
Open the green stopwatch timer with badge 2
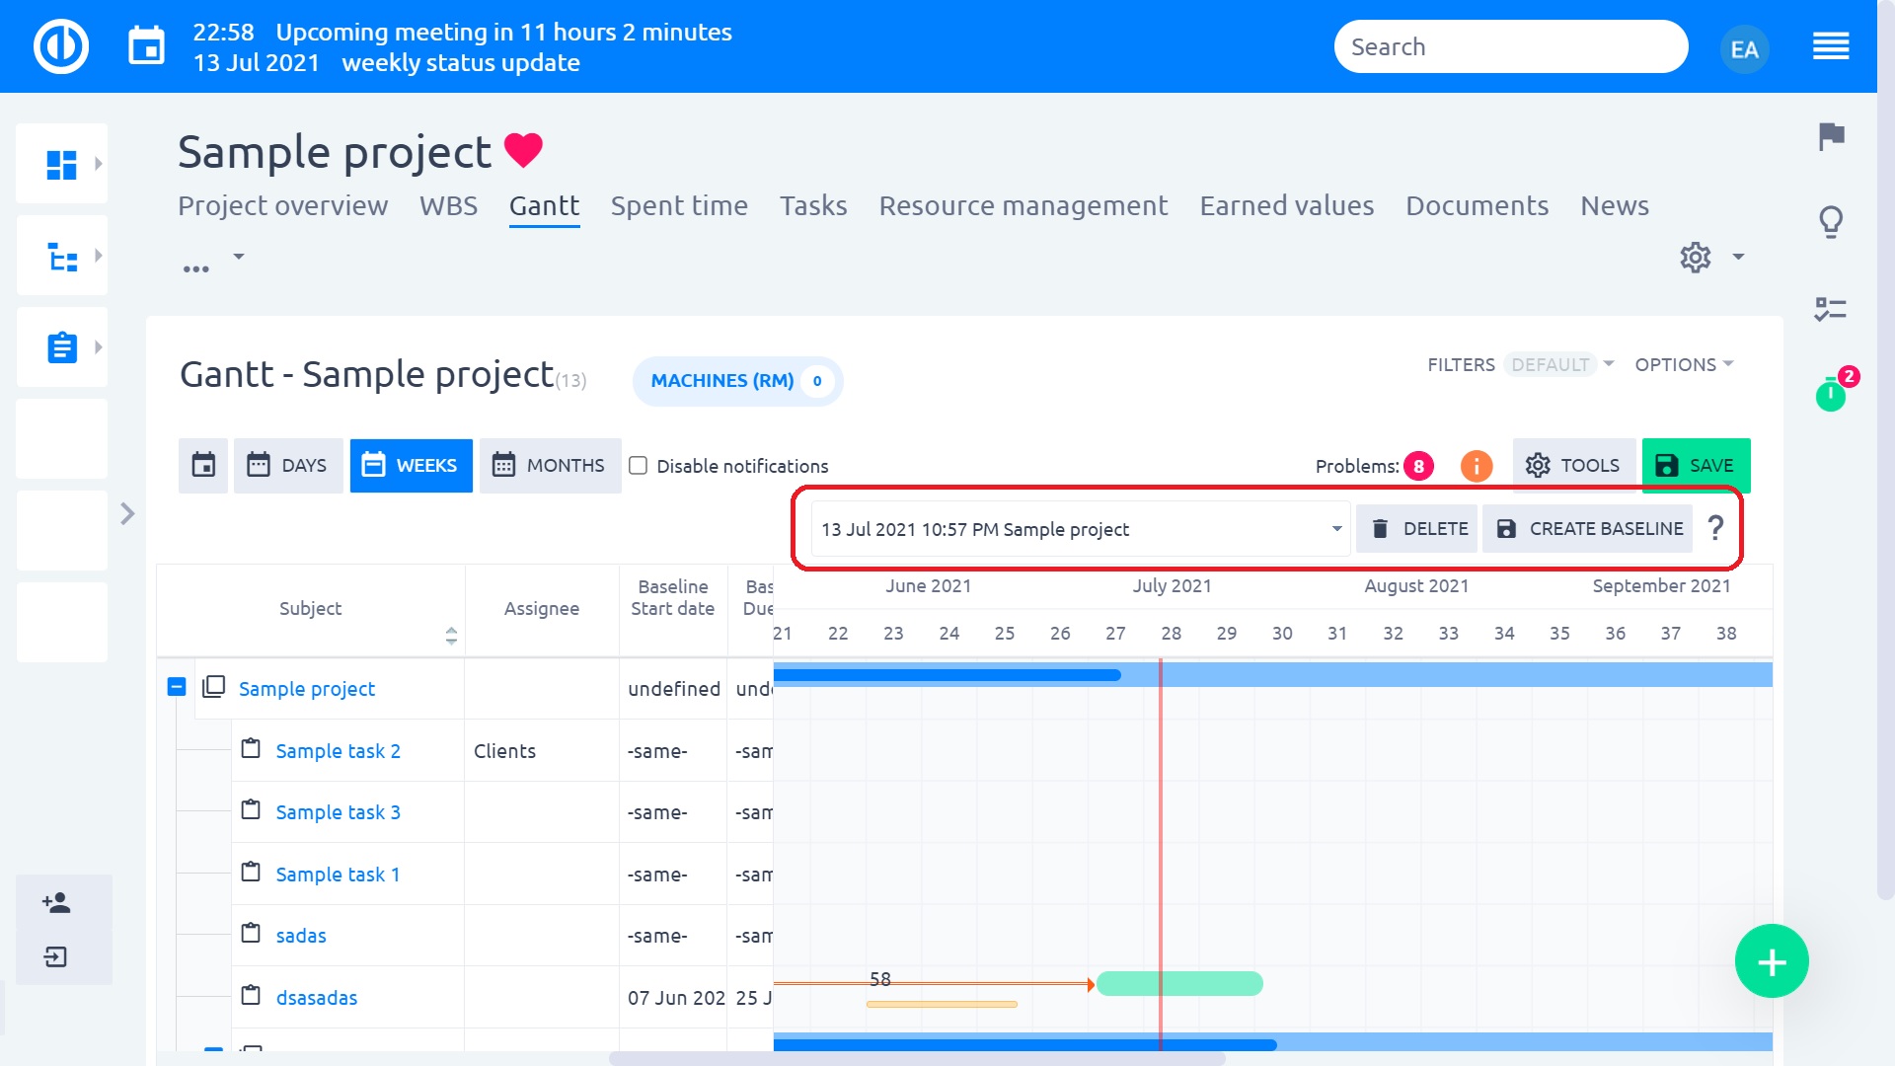pyautogui.click(x=1831, y=395)
